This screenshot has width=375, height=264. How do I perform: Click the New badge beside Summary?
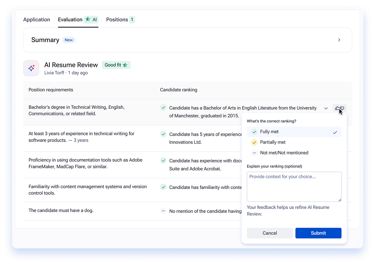click(x=69, y=40)
